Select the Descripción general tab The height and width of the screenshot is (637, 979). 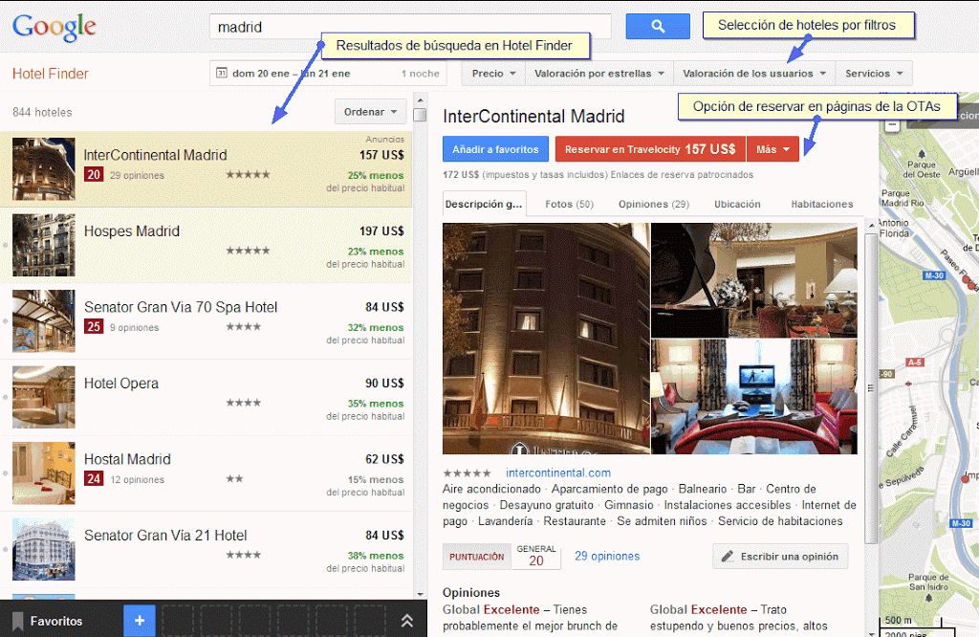tap(485, 205)
